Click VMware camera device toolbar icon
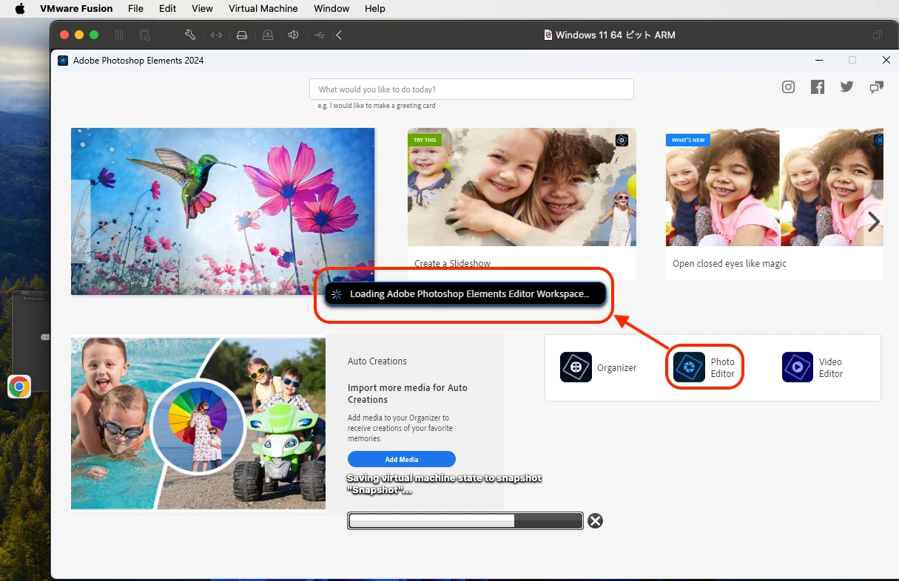899x581 pixels. tap(268, 35)
